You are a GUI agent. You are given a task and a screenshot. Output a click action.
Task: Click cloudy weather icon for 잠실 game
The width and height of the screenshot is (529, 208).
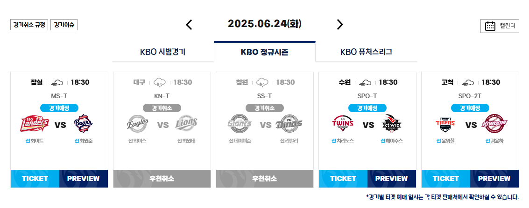pyautogui.click(x=56, y=82)
